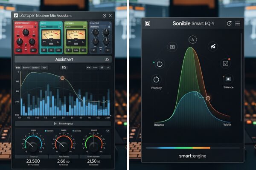Click the right bottom button in the Exciter module
This screenshot has height=170, width=256.
coord(83,50)
